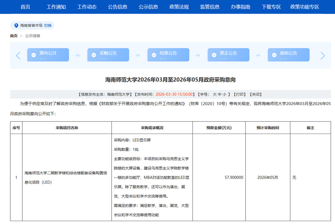This screenshot has height=224, width=335.
Task: Set font size to 小
Action: pyautogui.click(x=224, y=94)
